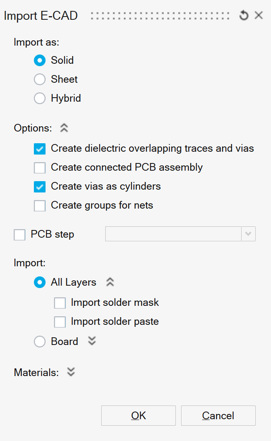The width and height of the screenshot is (271, 441).
Task: Expand the Materials section
Action: click(x=71, y=372)
